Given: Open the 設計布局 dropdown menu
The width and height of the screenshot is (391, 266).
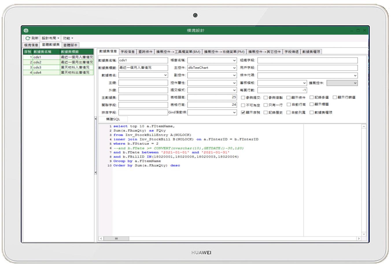Looking at the screenshot, I should (50, 38).
